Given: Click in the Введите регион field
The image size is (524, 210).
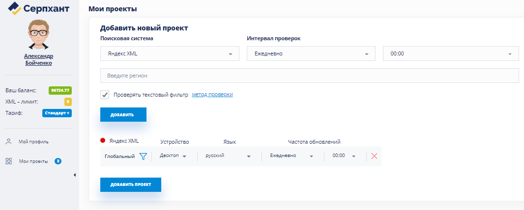Looking at the screenshot, I should pos(309,76).
